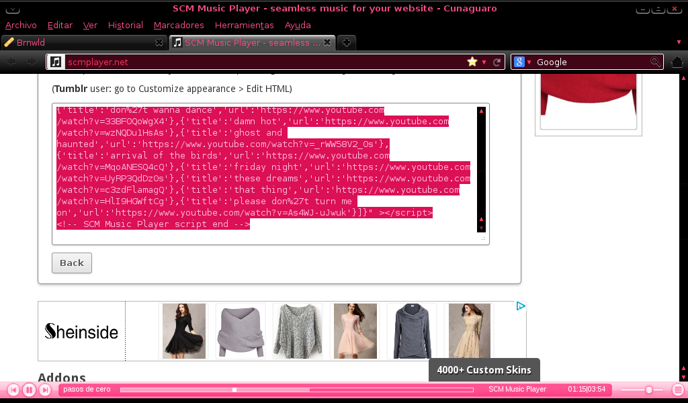
Task: Click the pasos de cero song title
Action: tap(87, 389)
